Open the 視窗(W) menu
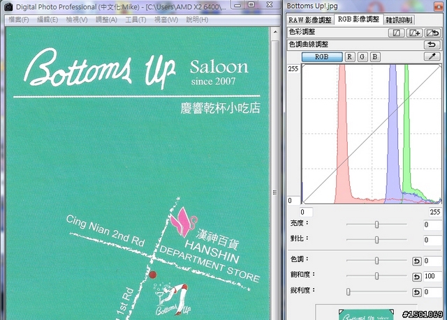This screenshot has width=447, height=320. pos(166,20)
